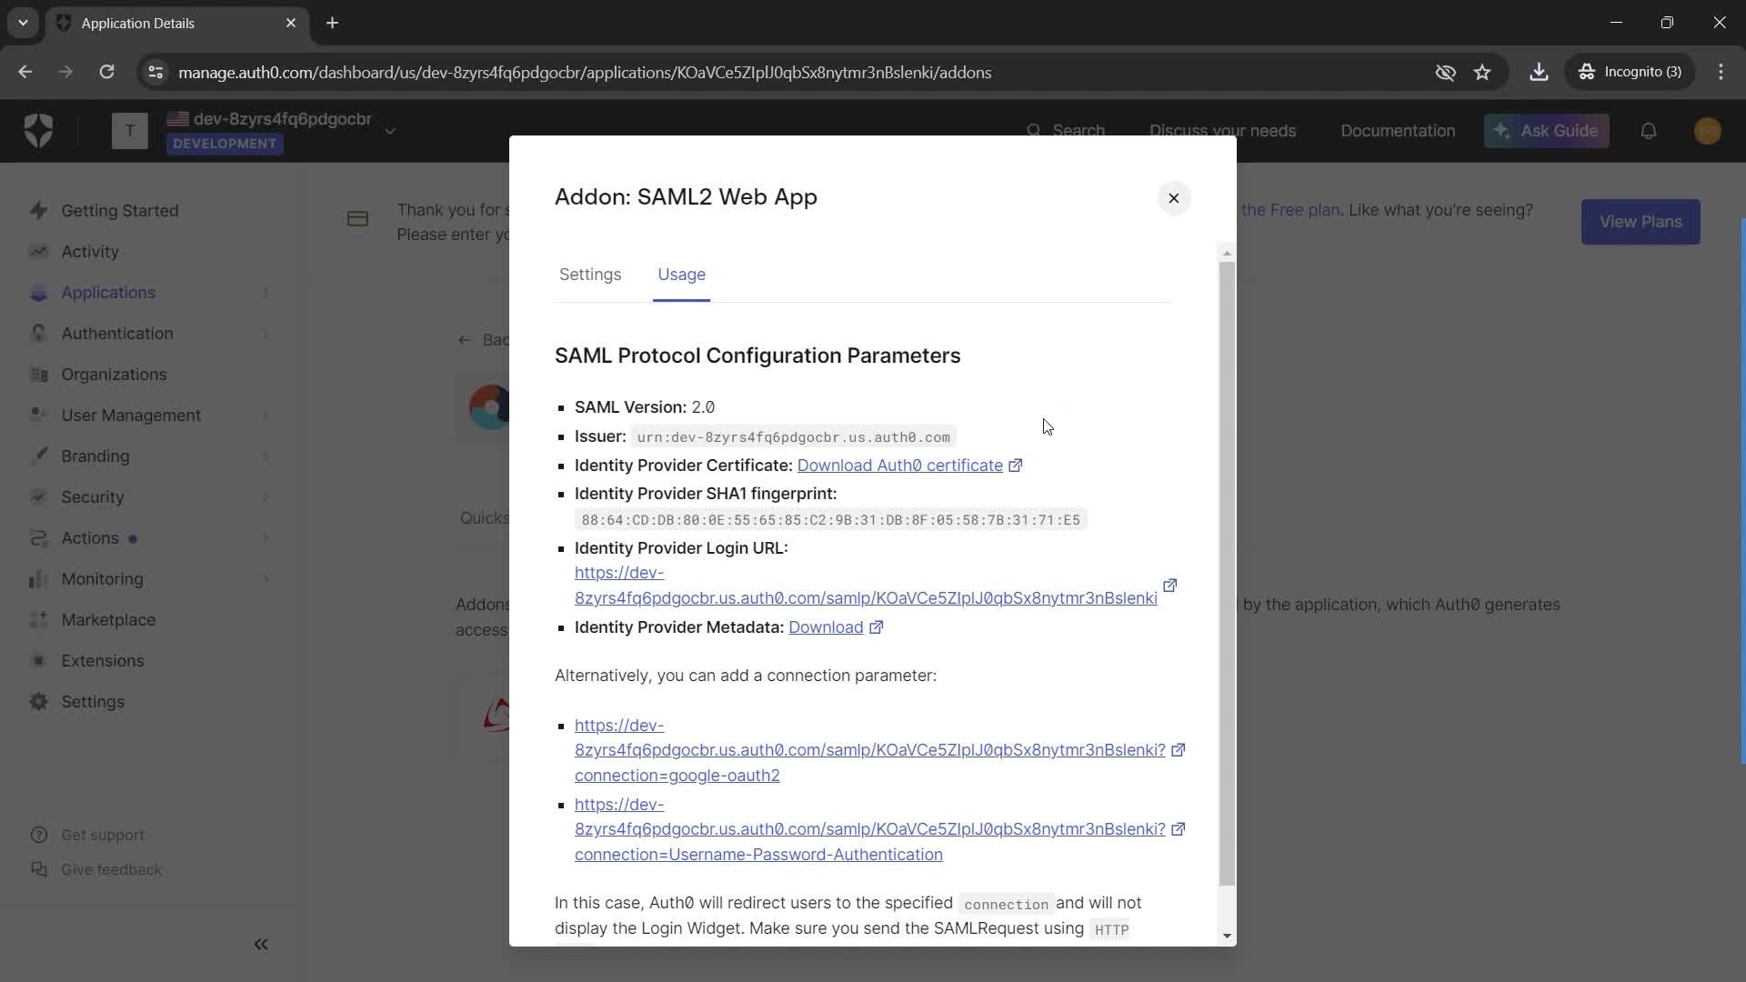1746x982 pixels.
Task: Open the Identity Provider Login URL link
Action: (x=866, y=586)
